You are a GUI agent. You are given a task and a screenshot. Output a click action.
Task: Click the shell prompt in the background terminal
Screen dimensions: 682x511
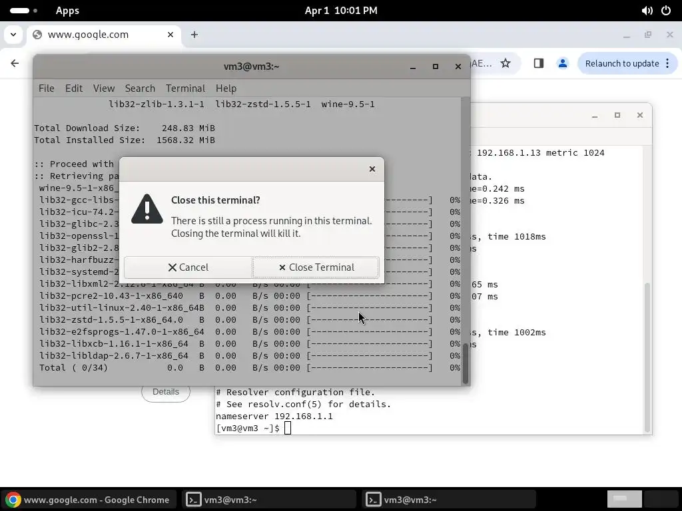click(248, 428)
